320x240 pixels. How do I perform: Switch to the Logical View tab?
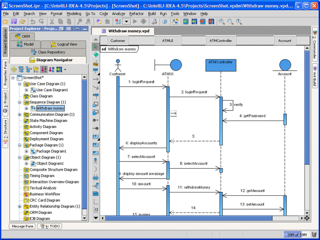[64, 44]
